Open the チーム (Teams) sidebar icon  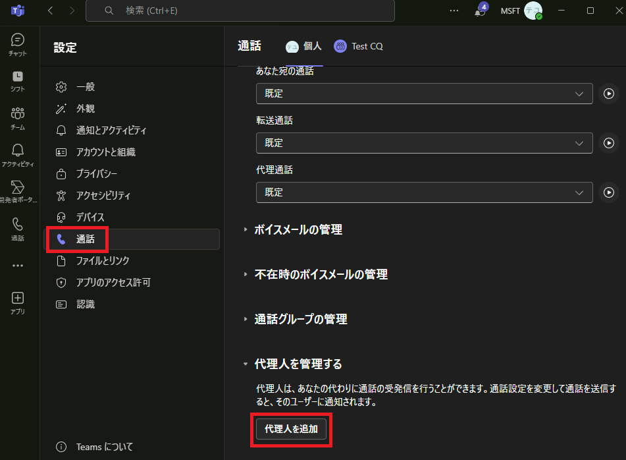click(x=18, y=119)
